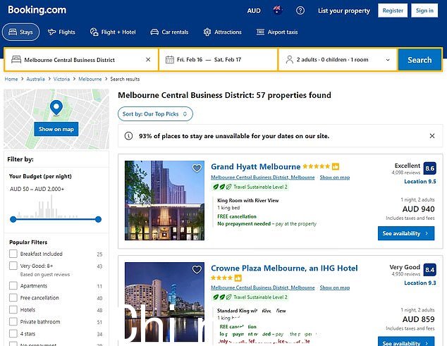Open Grand Hyatt 8.6 review score
The width and height of the screenshot is (447, 346).
(x=429, y=168)
